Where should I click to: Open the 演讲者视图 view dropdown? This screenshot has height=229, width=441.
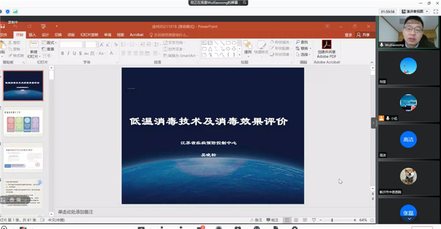coord(415,12)
